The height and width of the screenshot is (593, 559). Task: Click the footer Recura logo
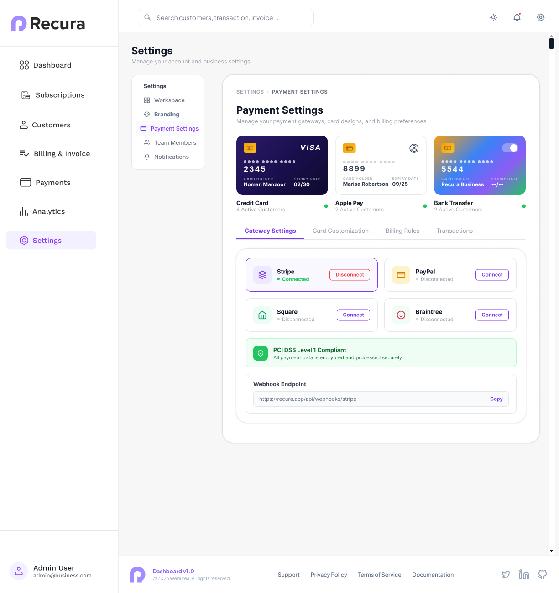point(137,575)
